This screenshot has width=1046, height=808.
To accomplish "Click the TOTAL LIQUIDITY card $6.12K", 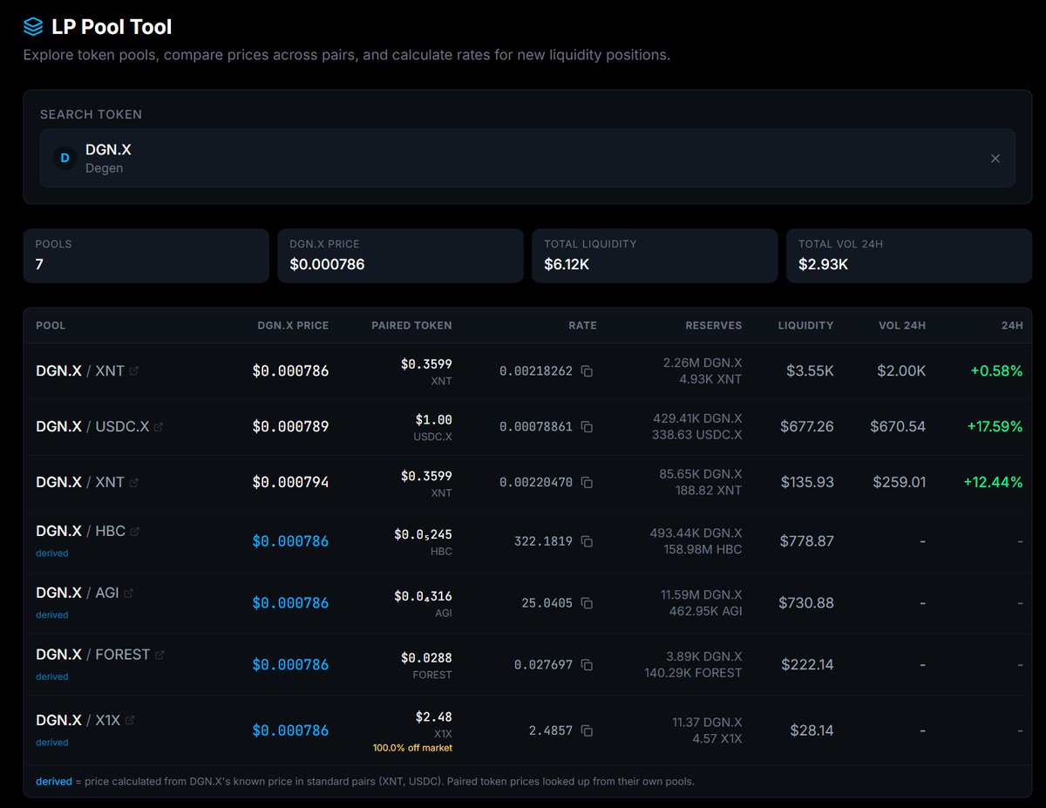I will coord(655,255).
